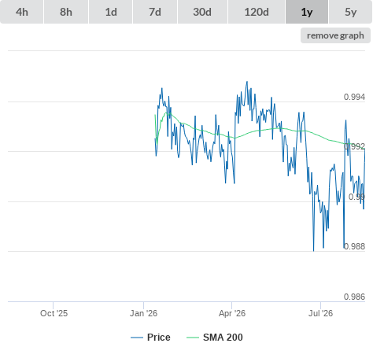Select the 30d time range
The width and height of the screenshot is (373, 358).
tap(202, 12)
